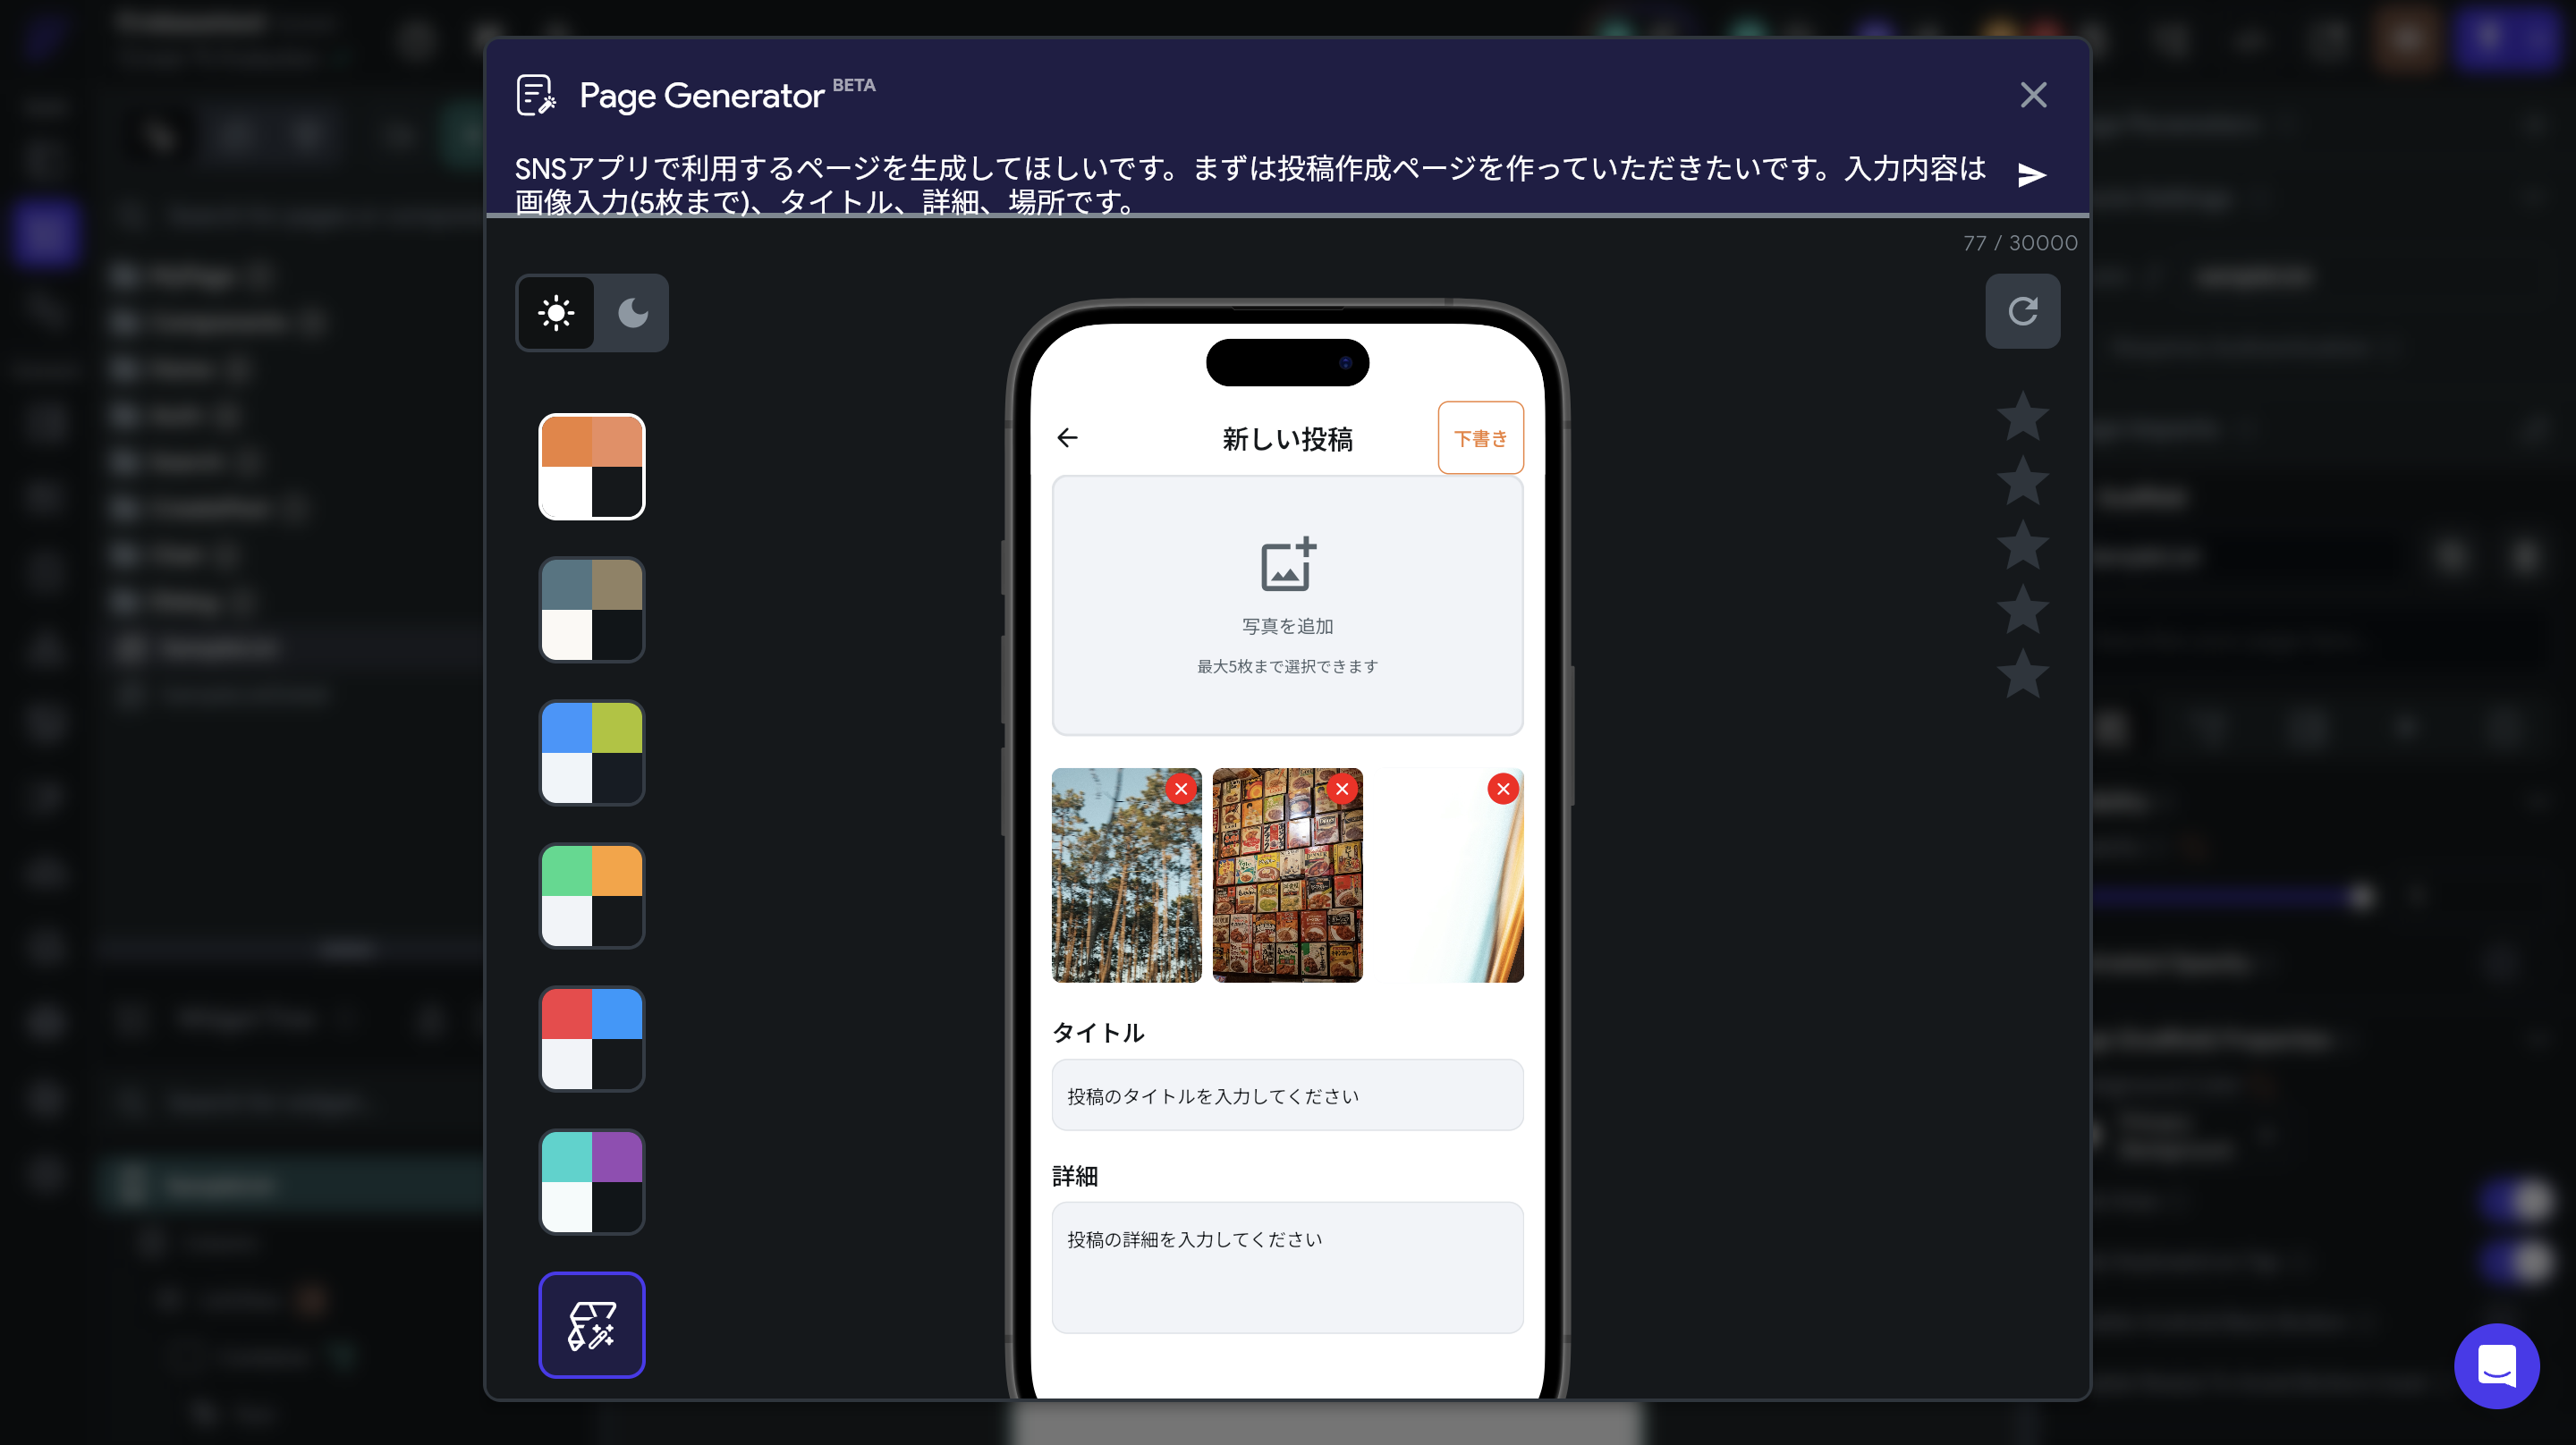Click the 写真を追加 add photo icon
Screen dimensions: 2576x1445
coord(1287,566)
